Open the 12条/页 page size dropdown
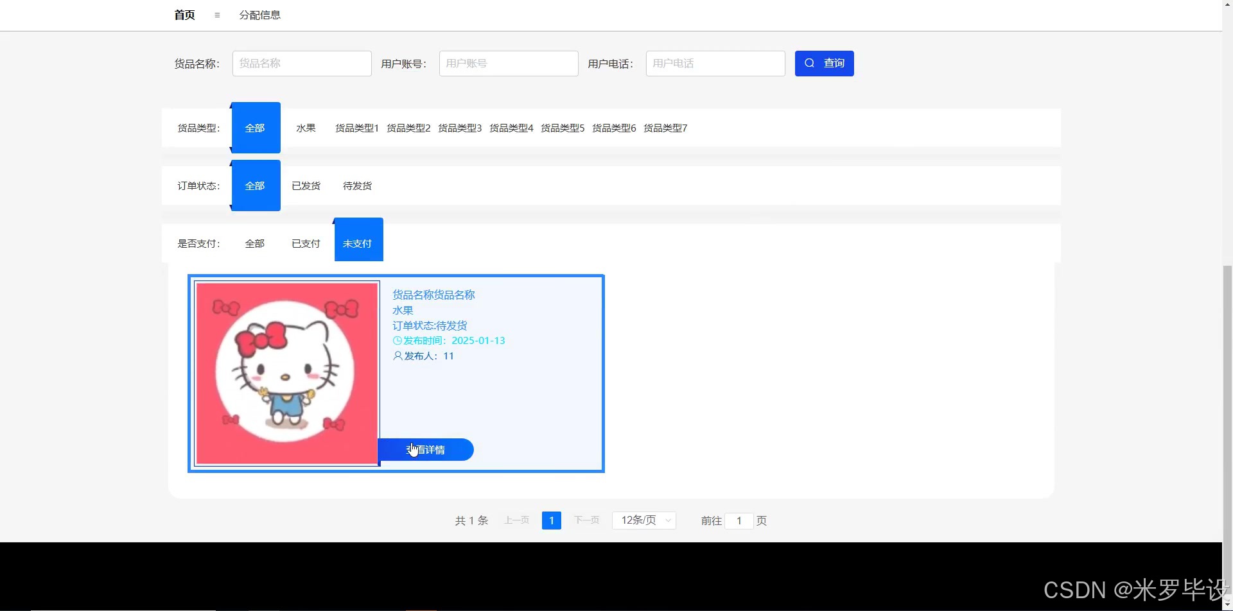1233x611 pixels. [x=644, y=521]
